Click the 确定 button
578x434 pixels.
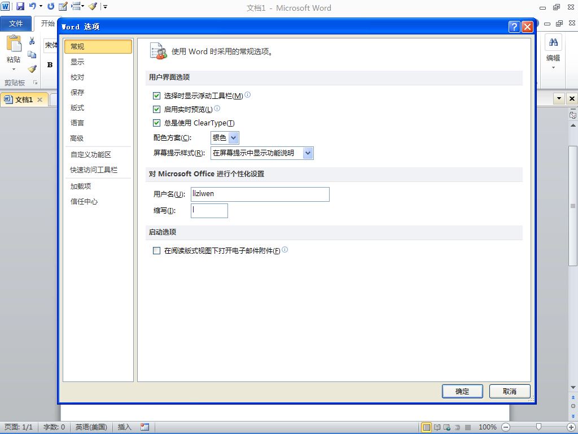click(462, 391)
